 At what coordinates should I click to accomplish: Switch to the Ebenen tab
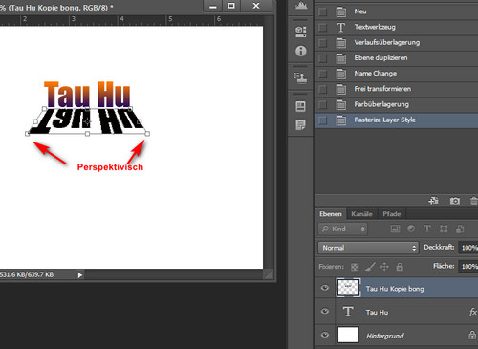tap(331, 214)
